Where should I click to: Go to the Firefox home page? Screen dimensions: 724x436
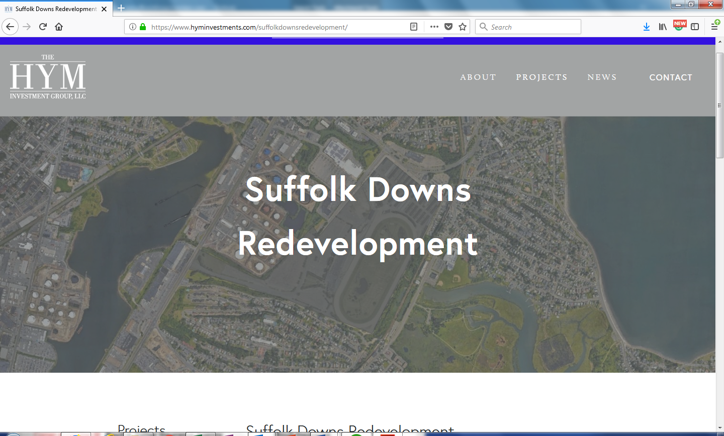(59, 27)
